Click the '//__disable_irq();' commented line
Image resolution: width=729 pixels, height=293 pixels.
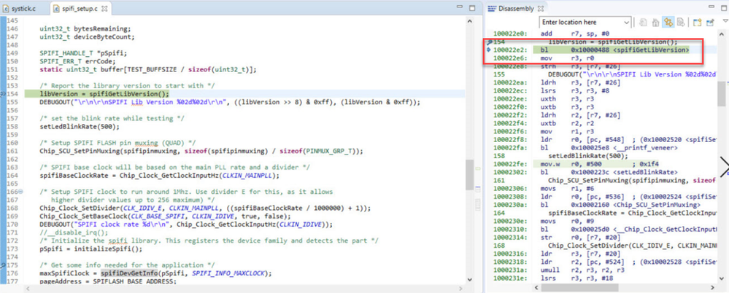point(74,233)
